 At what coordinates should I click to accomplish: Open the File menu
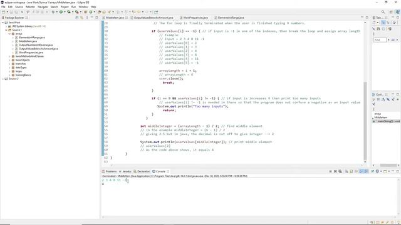[x=3, y=7]
